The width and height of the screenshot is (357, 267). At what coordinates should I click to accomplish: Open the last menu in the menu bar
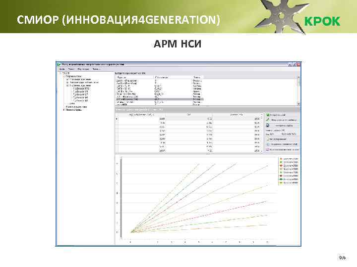tap(96, 69)
